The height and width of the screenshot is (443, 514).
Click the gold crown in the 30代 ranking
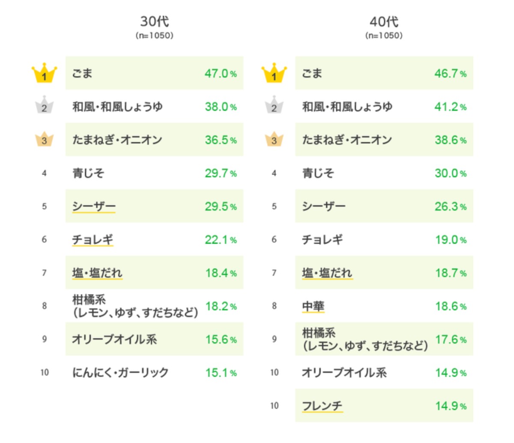(44, 74)
